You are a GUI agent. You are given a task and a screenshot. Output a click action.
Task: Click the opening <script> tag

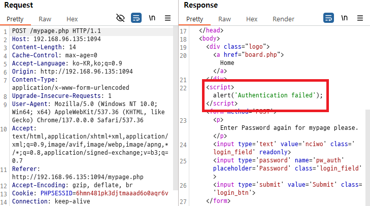click(220, 87)
